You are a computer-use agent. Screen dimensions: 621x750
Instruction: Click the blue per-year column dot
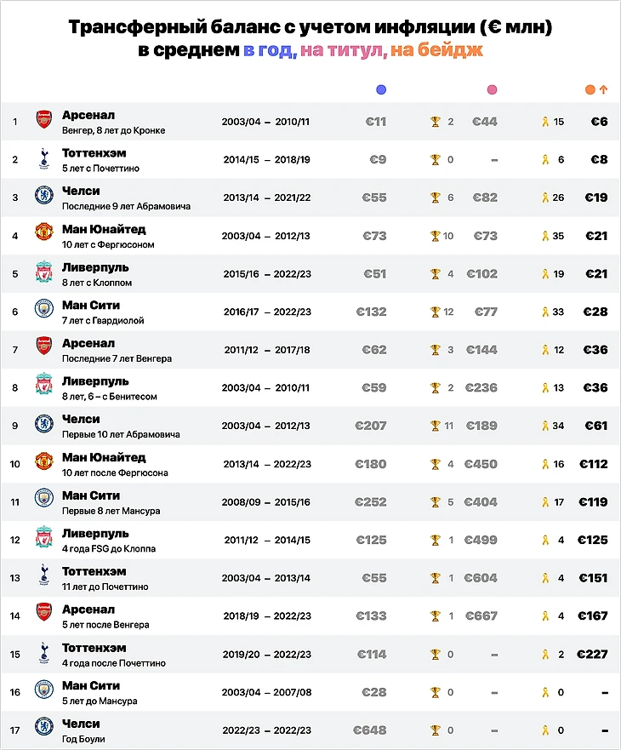[x=381, y=89]
